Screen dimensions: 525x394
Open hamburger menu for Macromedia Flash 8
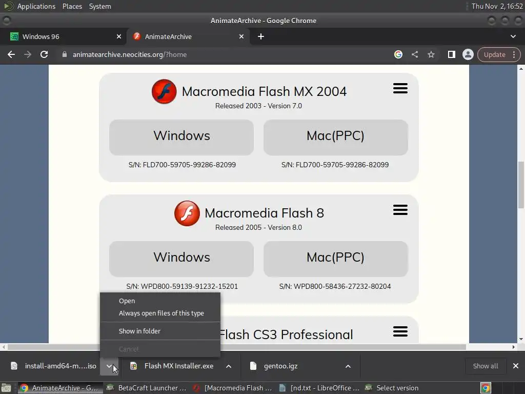point(400,210)
